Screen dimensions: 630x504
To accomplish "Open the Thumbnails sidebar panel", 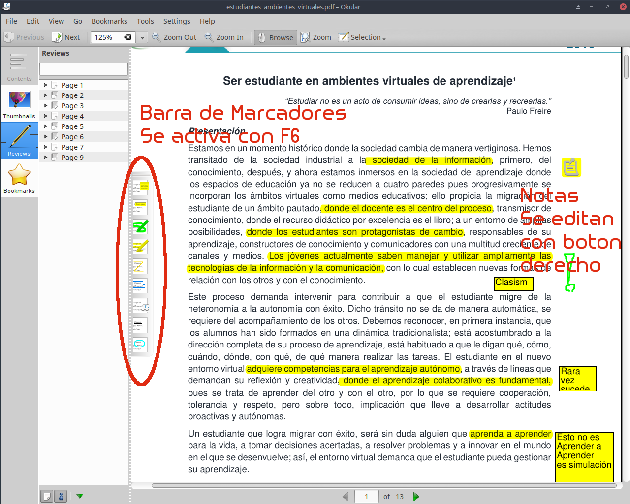I will pos(19,103).
